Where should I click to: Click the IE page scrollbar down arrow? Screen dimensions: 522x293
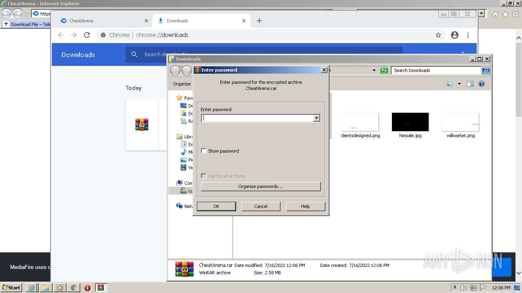tap(519, 273)
